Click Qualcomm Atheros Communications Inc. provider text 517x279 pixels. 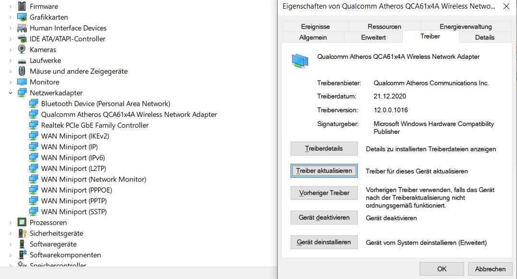click(x=431, y=83)
